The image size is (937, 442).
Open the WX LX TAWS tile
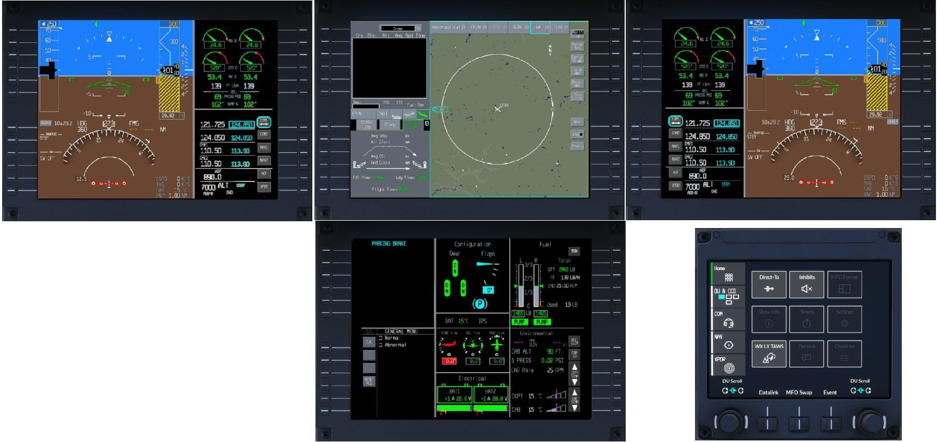[x=769, y=354]
